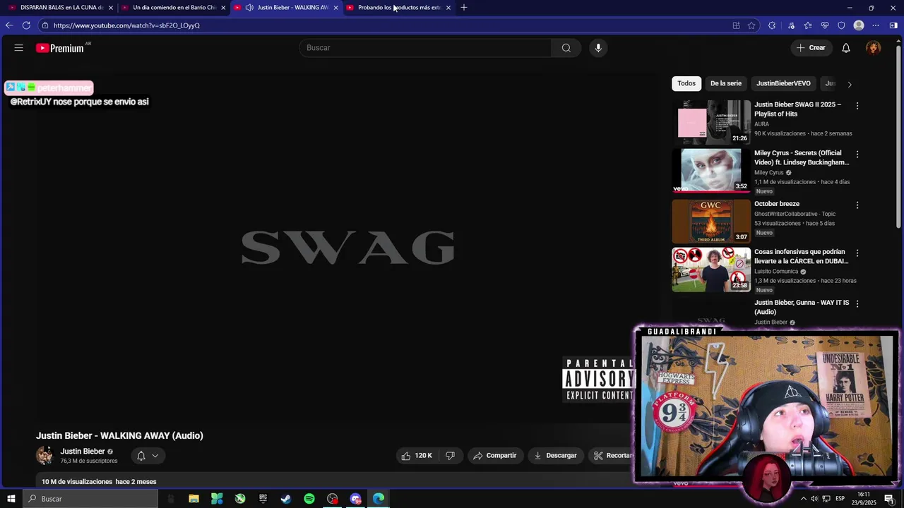Open split screen icon in address bar
The image size is (904, 508).
pyautogui.click(x=736, y=25)
